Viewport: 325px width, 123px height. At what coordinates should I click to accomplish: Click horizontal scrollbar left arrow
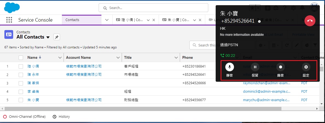pos(2,108)
